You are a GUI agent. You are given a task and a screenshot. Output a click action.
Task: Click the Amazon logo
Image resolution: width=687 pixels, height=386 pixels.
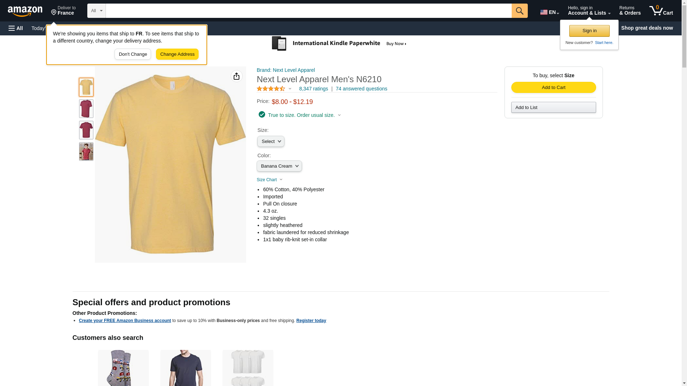pyautogui.click(x=25, y=11)
